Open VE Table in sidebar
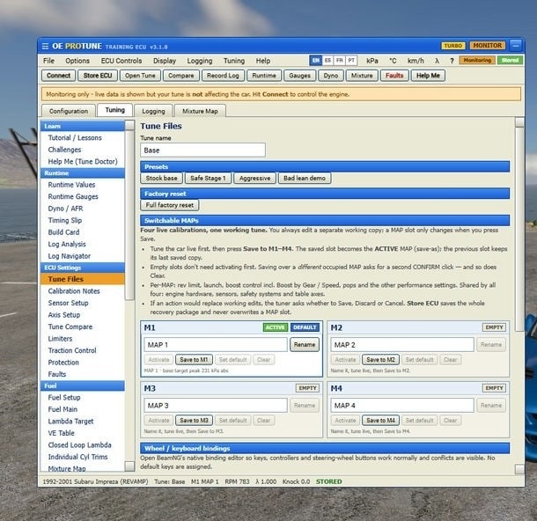Image resolution: width=537 pixels, height=521 pixels. coord(61,433)
